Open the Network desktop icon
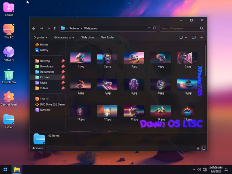The width and height of the screenshot is (232, 174). coord(9,54)
